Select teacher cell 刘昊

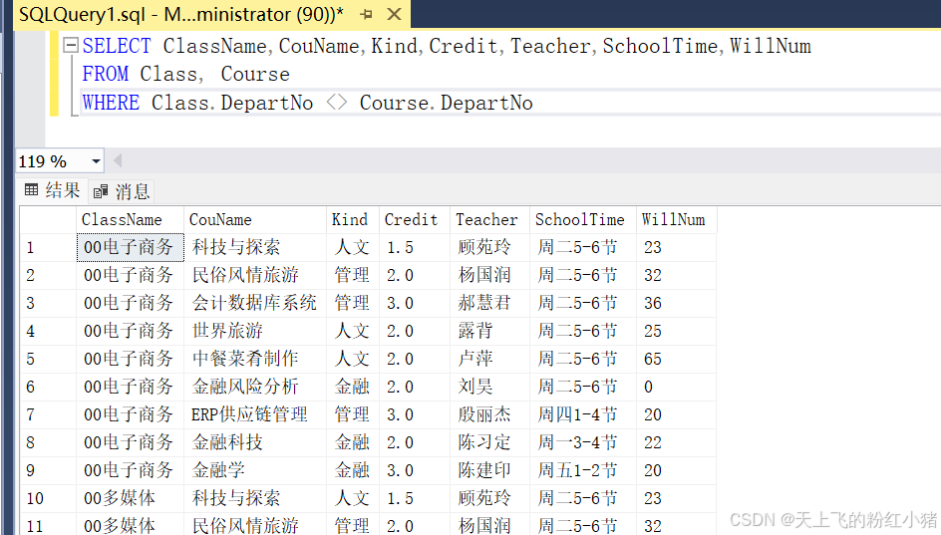tap(489, 388)
